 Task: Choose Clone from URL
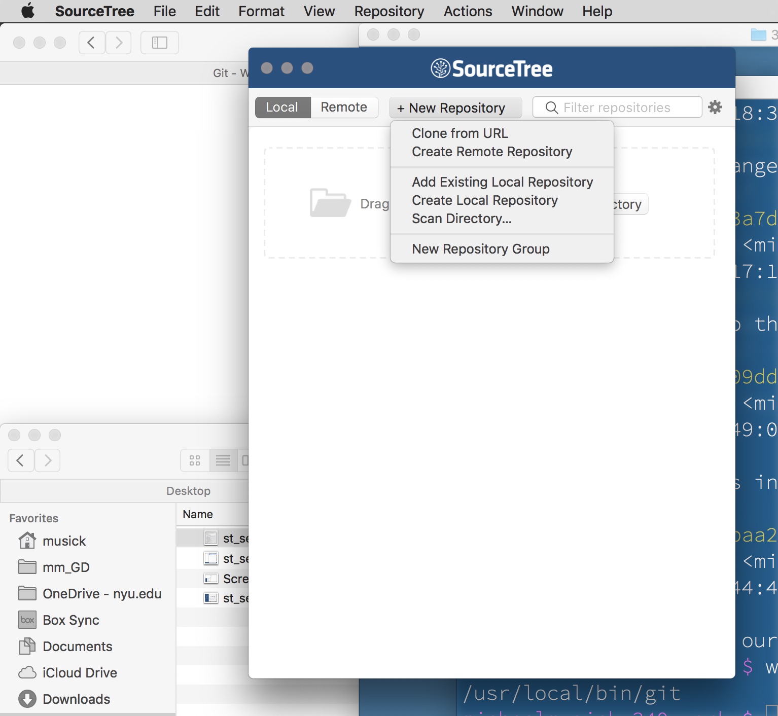460,133
